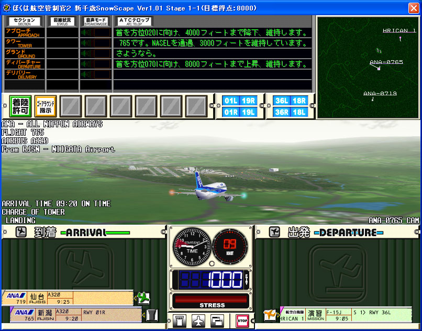The image size is (422, 331).
Task: Select runway 19R button
Action: coord(248,101)
